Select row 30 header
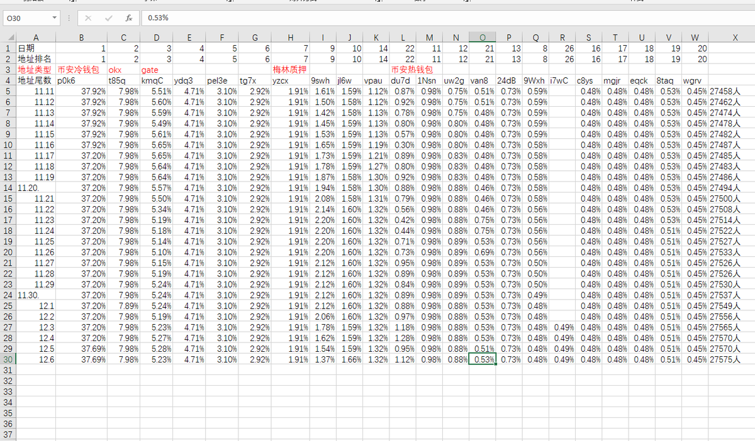This screenshot has height=441, width=755. [8, 359]
